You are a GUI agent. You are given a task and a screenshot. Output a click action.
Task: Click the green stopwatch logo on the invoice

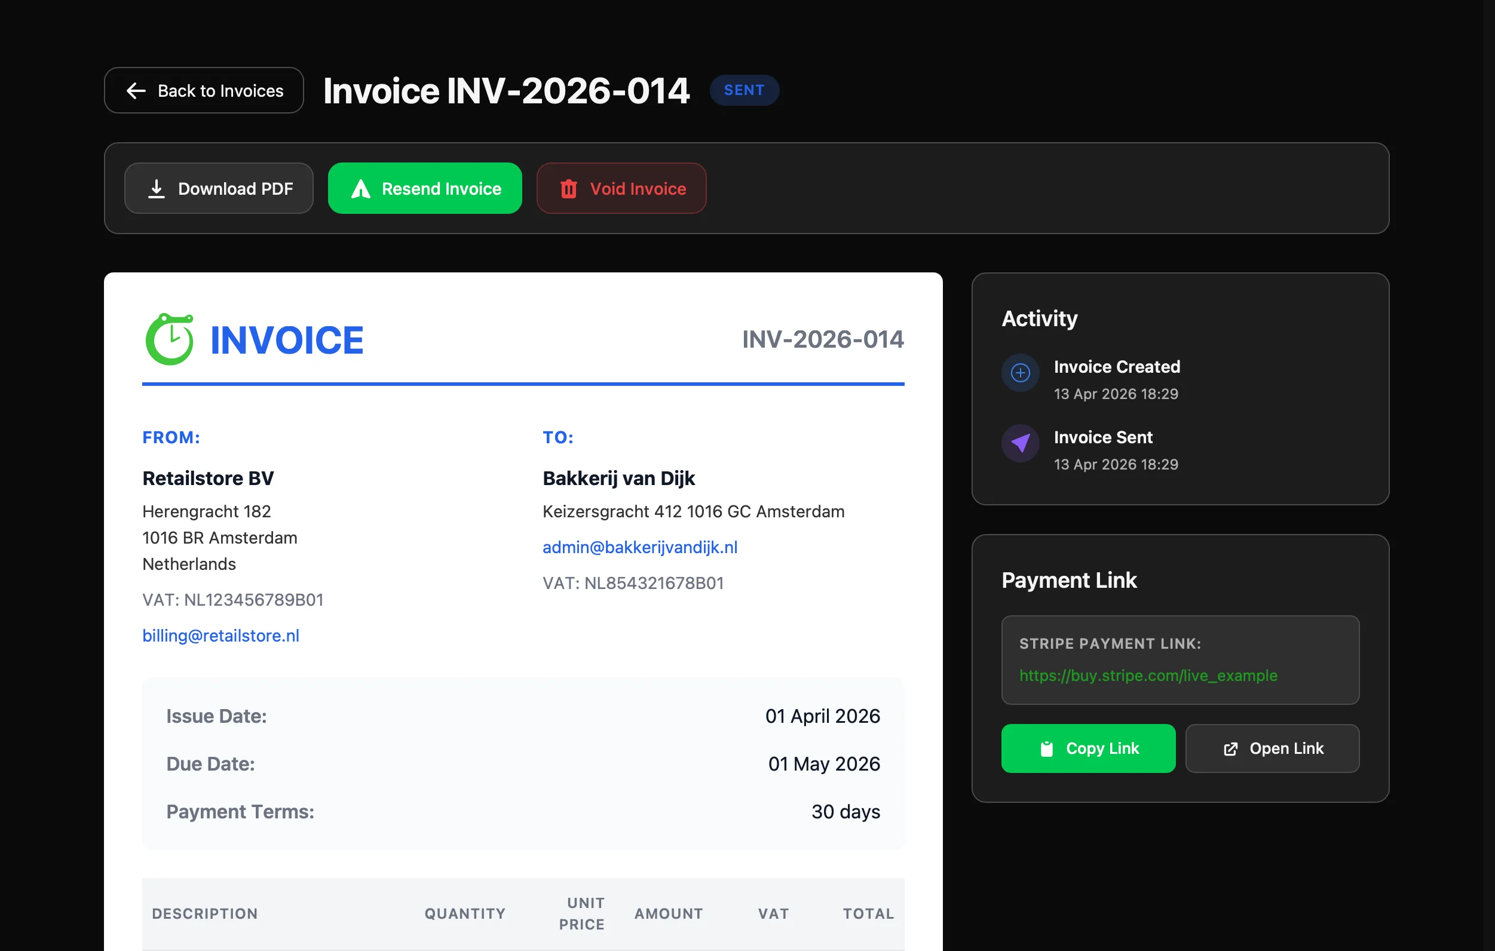point(169,339)
